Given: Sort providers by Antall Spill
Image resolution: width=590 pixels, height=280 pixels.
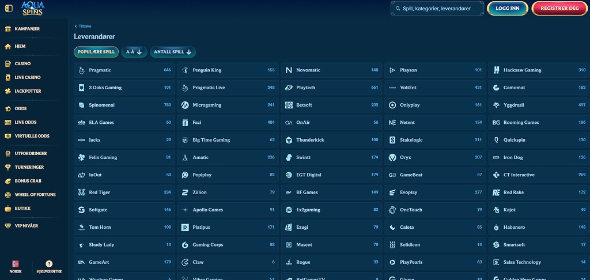Looking at the screenshot, I should point(173,52).
